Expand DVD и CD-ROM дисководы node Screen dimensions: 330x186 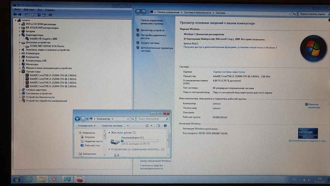click(x=19, y=24)
